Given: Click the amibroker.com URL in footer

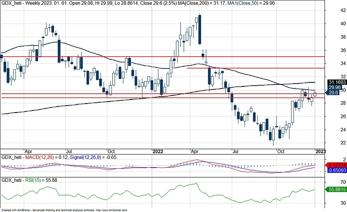Looking at the screenshot, I should (x=111, y=210).
